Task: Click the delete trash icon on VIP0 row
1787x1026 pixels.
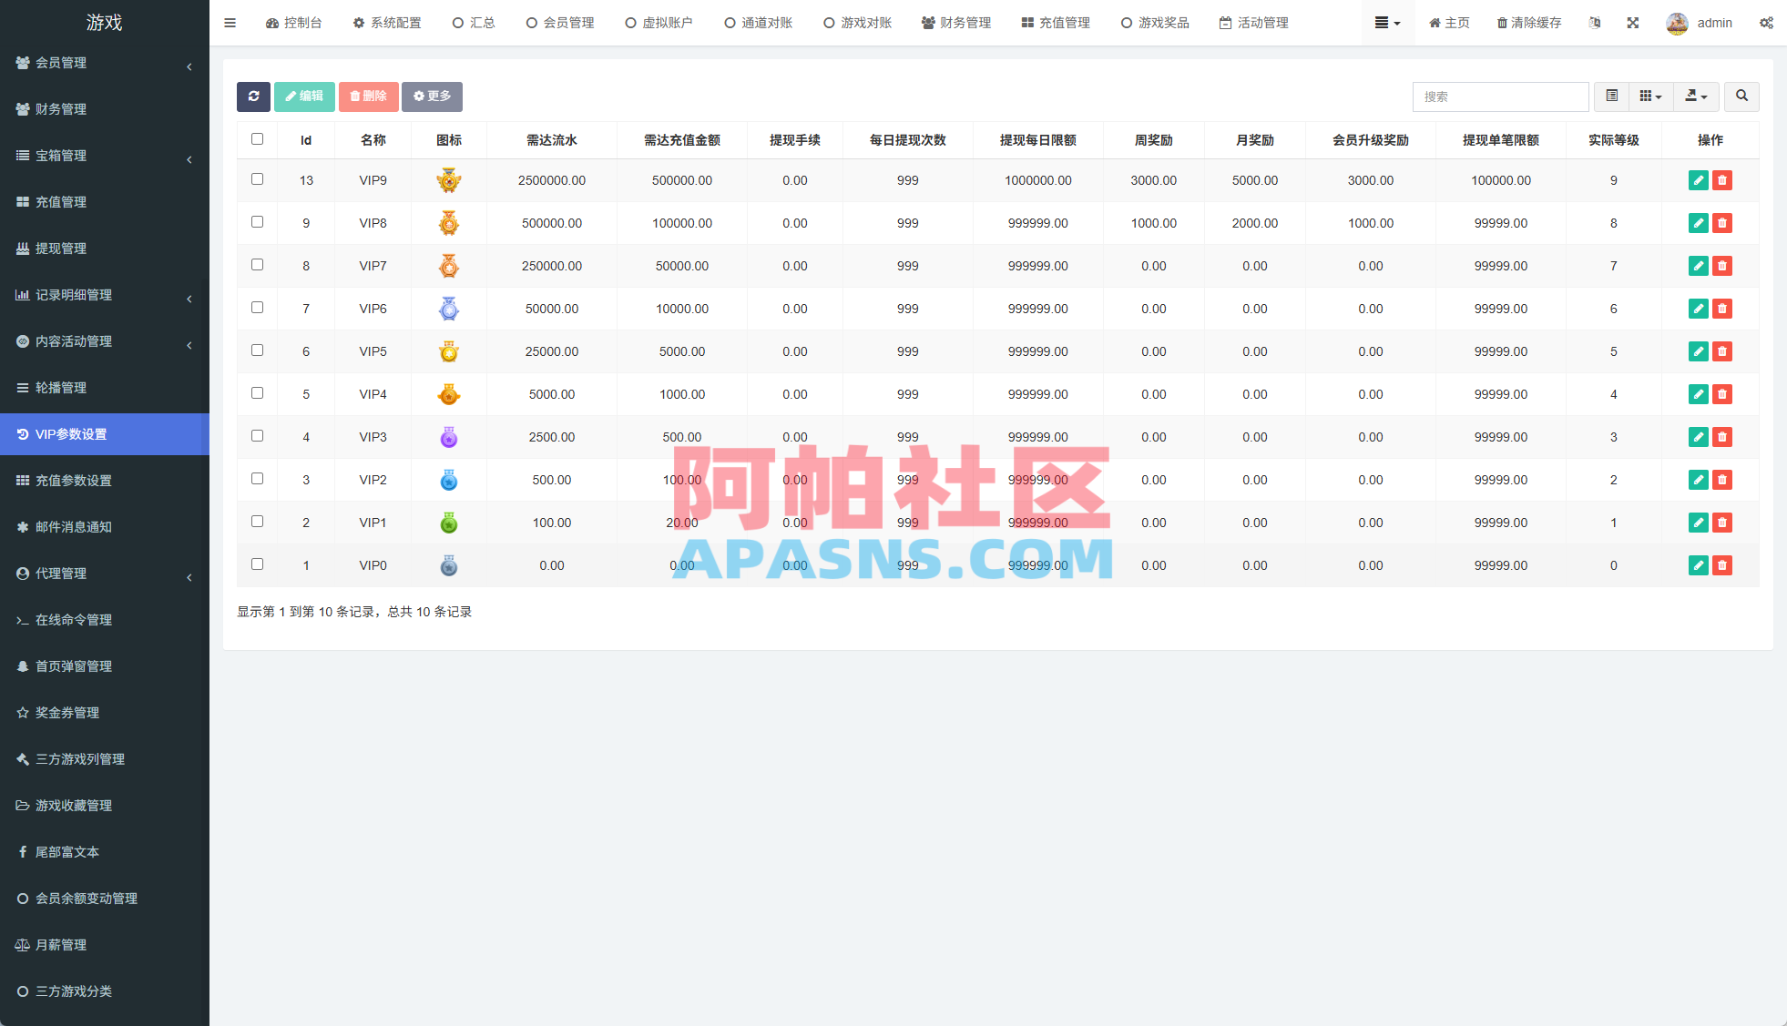Action: [x=1722, y=564]
